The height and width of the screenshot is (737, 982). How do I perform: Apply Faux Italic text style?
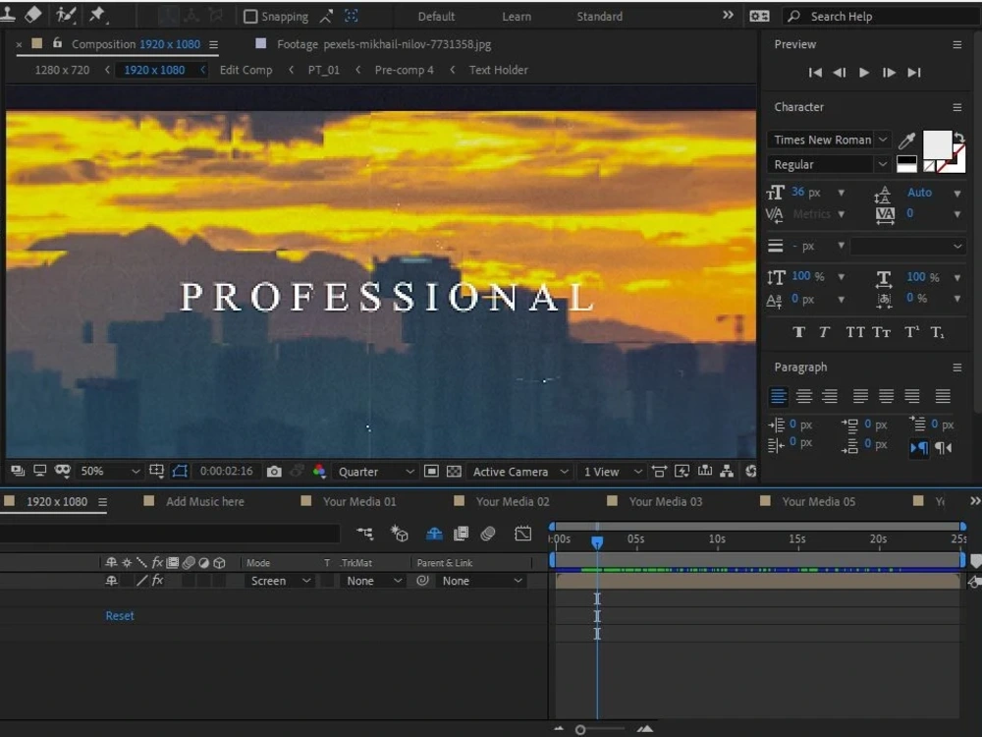pos(824,332)
